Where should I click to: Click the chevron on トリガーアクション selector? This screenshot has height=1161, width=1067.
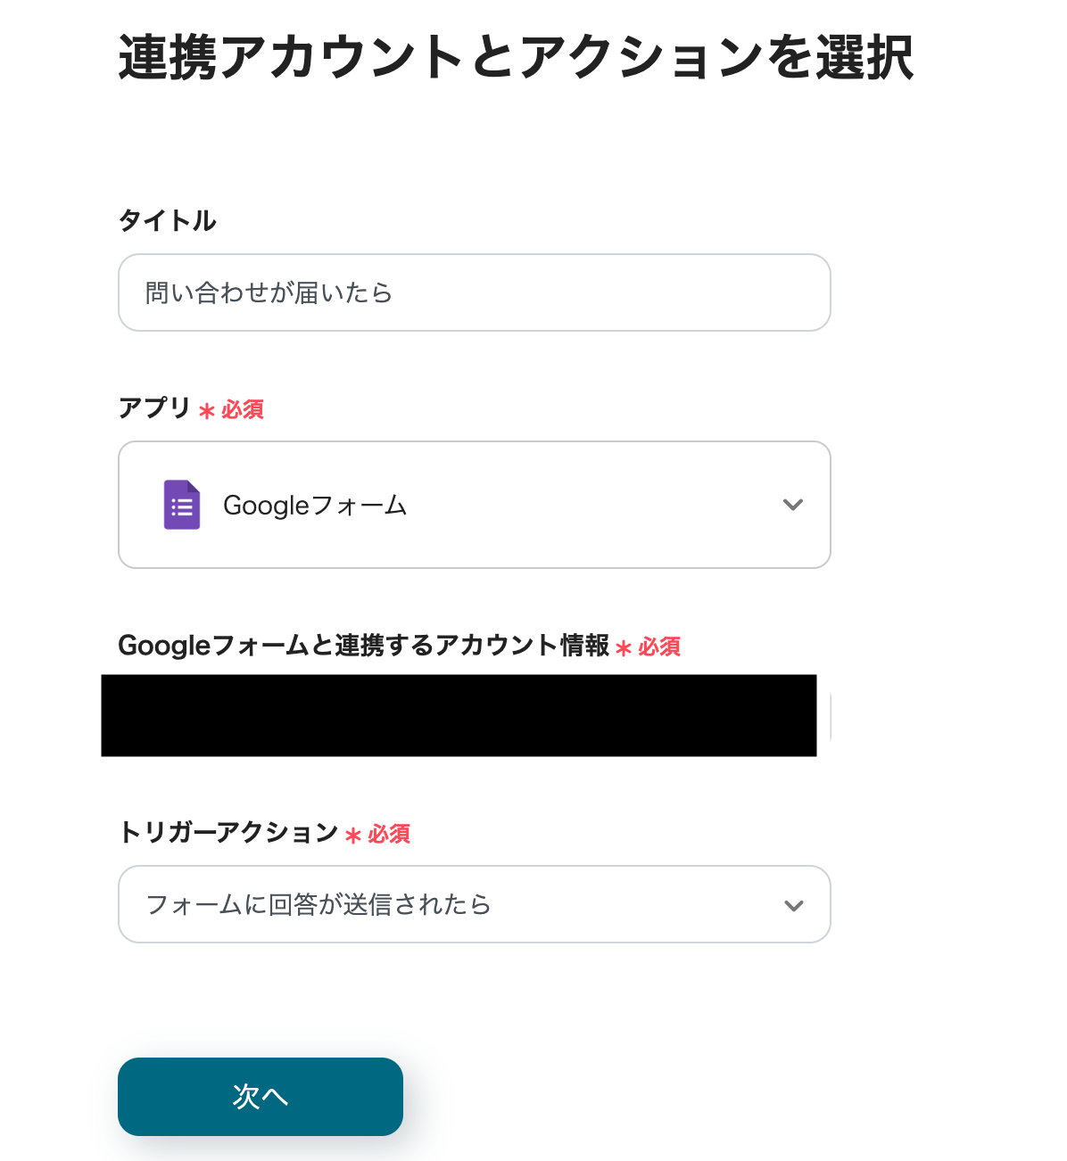click(792, 905)
